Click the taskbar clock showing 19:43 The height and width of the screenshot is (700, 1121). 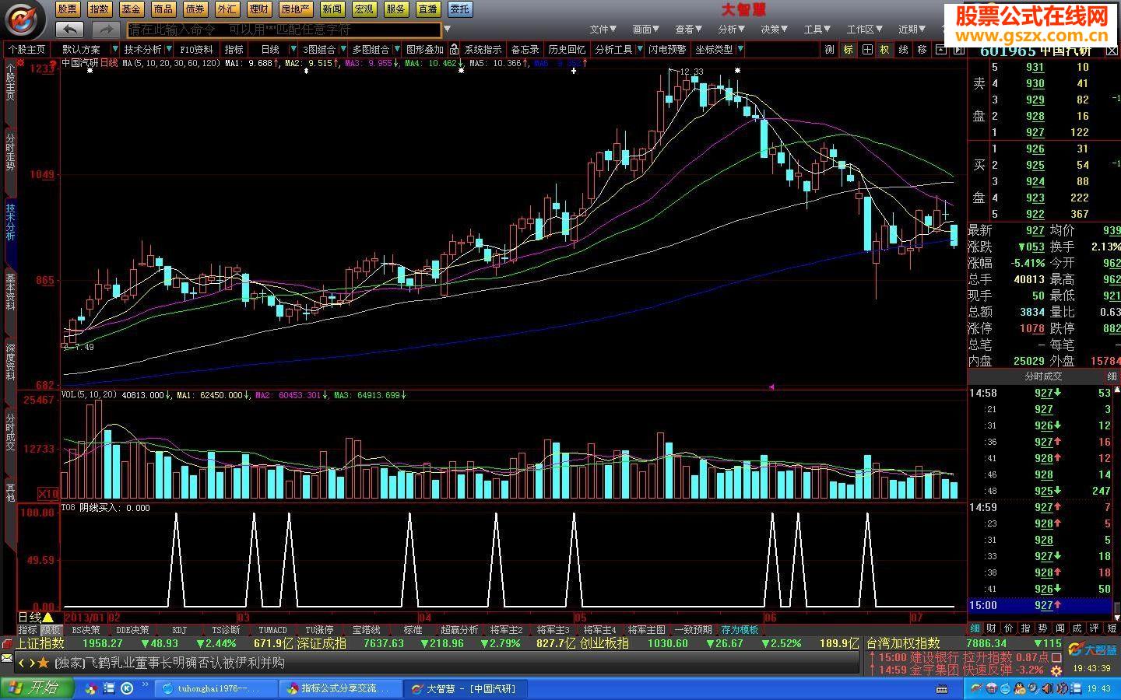tap(1099, 688)
